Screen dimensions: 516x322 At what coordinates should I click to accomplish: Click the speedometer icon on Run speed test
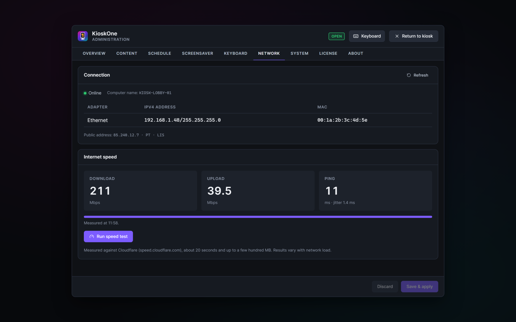coord(92,236)
